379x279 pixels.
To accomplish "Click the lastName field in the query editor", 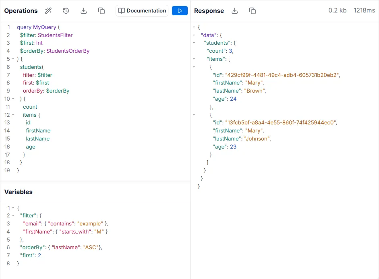I will (x=37, y=139).
